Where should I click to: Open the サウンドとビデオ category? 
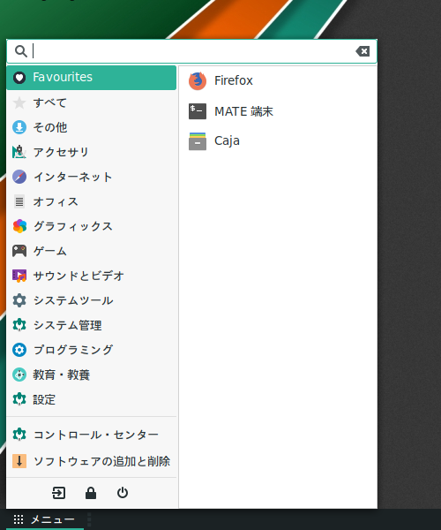(92, 276)
